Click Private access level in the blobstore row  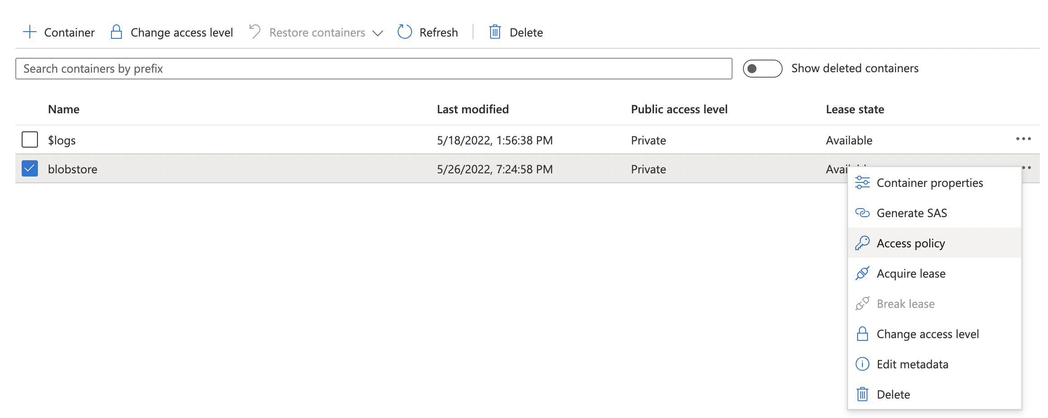(649, 169)
